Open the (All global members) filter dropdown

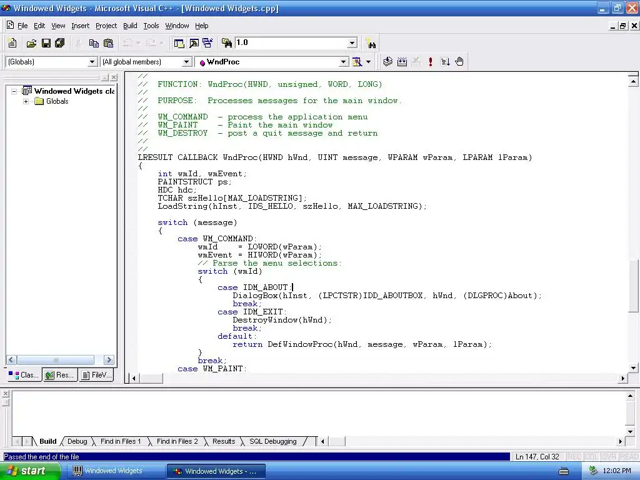coord(186,62)
